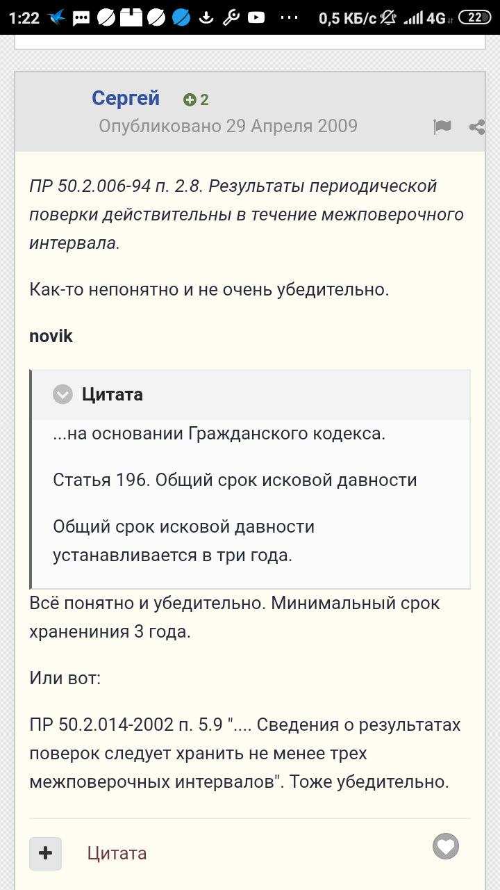500x890 pixels.
Task: Expand hidden notifications via three dots
Action: (292, 18)
